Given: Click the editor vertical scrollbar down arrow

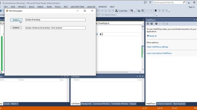Looking at the screenshot, I should click(143, 69).
